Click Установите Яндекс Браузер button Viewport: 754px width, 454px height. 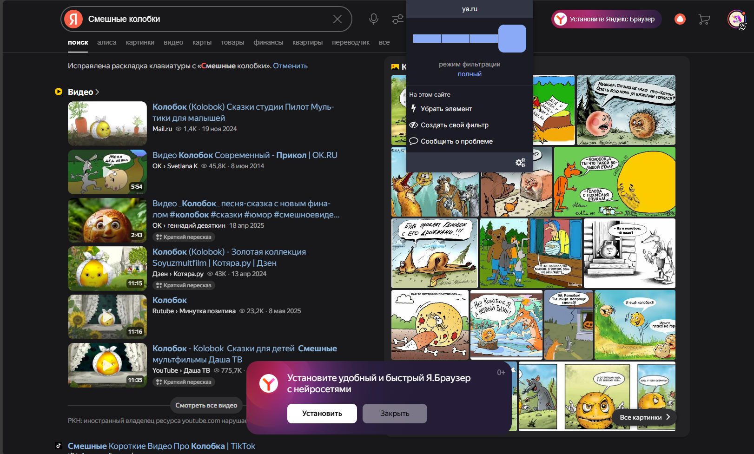606,19
